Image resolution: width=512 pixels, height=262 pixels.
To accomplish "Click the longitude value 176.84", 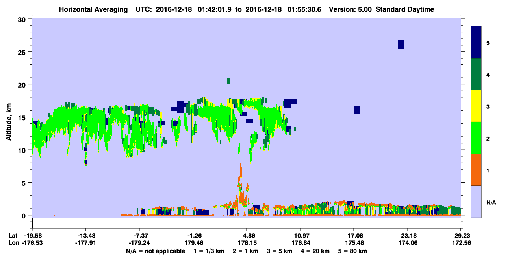I will point(300,243).
